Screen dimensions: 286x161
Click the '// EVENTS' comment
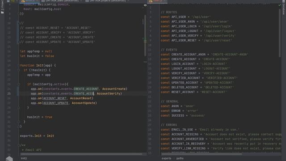(x=169, y=50)
